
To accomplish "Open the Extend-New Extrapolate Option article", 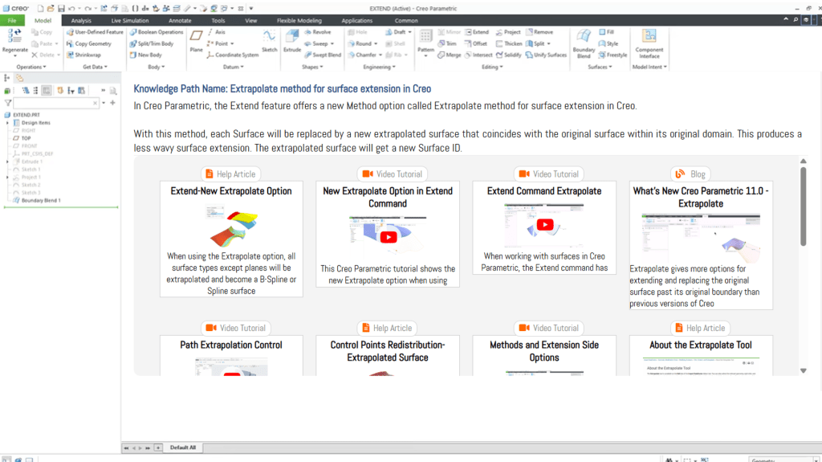I will point(231,191).
